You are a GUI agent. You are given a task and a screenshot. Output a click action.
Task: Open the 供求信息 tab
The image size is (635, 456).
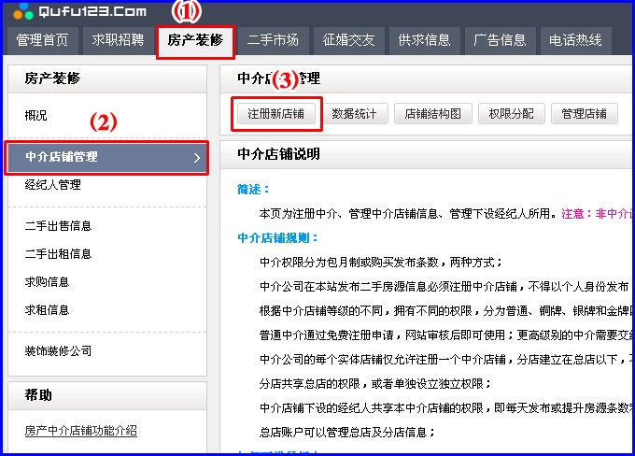tap(424, 40)
